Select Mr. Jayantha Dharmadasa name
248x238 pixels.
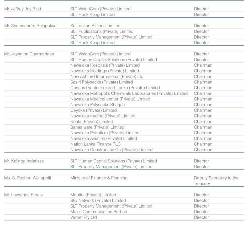(29, 54)
